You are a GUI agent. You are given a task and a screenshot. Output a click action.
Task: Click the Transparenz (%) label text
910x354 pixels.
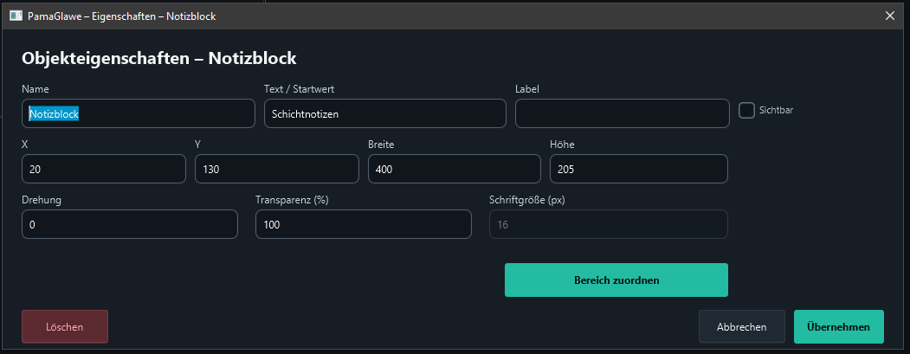point(292,200)
